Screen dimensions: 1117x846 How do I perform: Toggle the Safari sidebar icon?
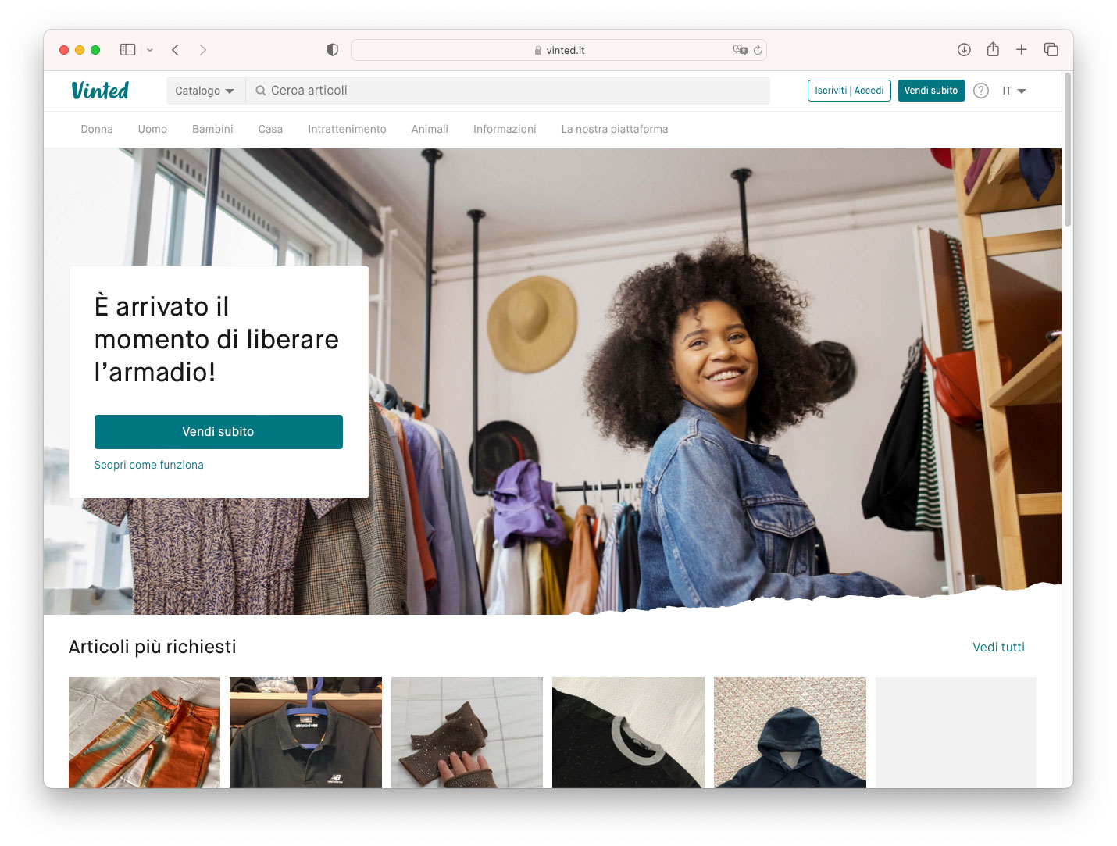[x=128, y=50]
